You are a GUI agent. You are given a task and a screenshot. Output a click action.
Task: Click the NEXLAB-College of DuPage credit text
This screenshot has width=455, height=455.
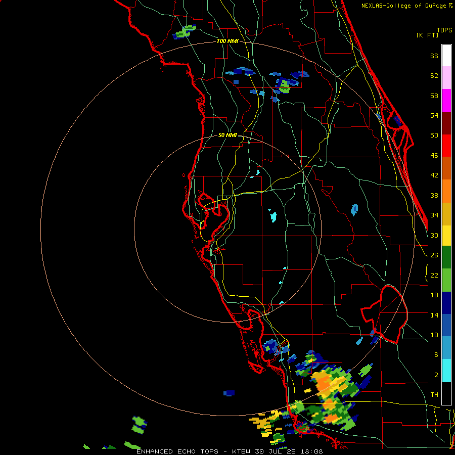404,6
